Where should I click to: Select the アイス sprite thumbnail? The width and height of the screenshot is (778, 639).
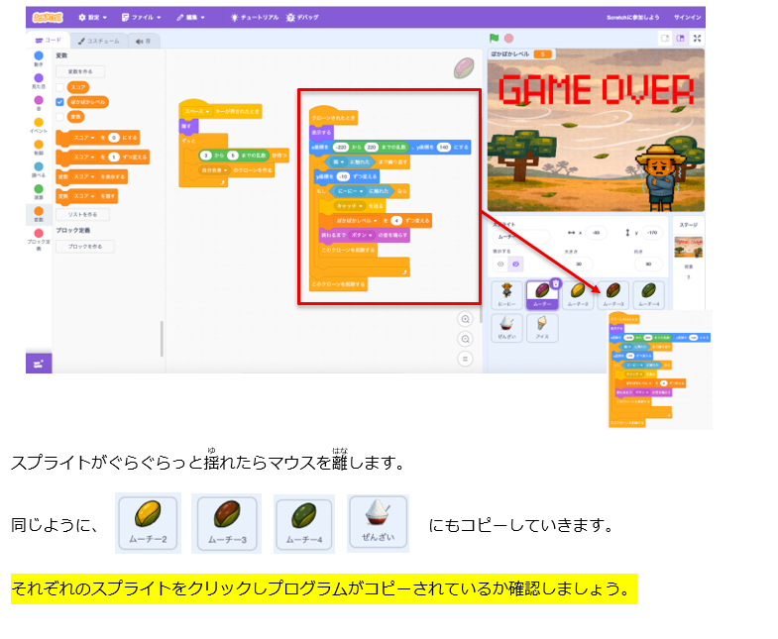[x=542, y=328]
